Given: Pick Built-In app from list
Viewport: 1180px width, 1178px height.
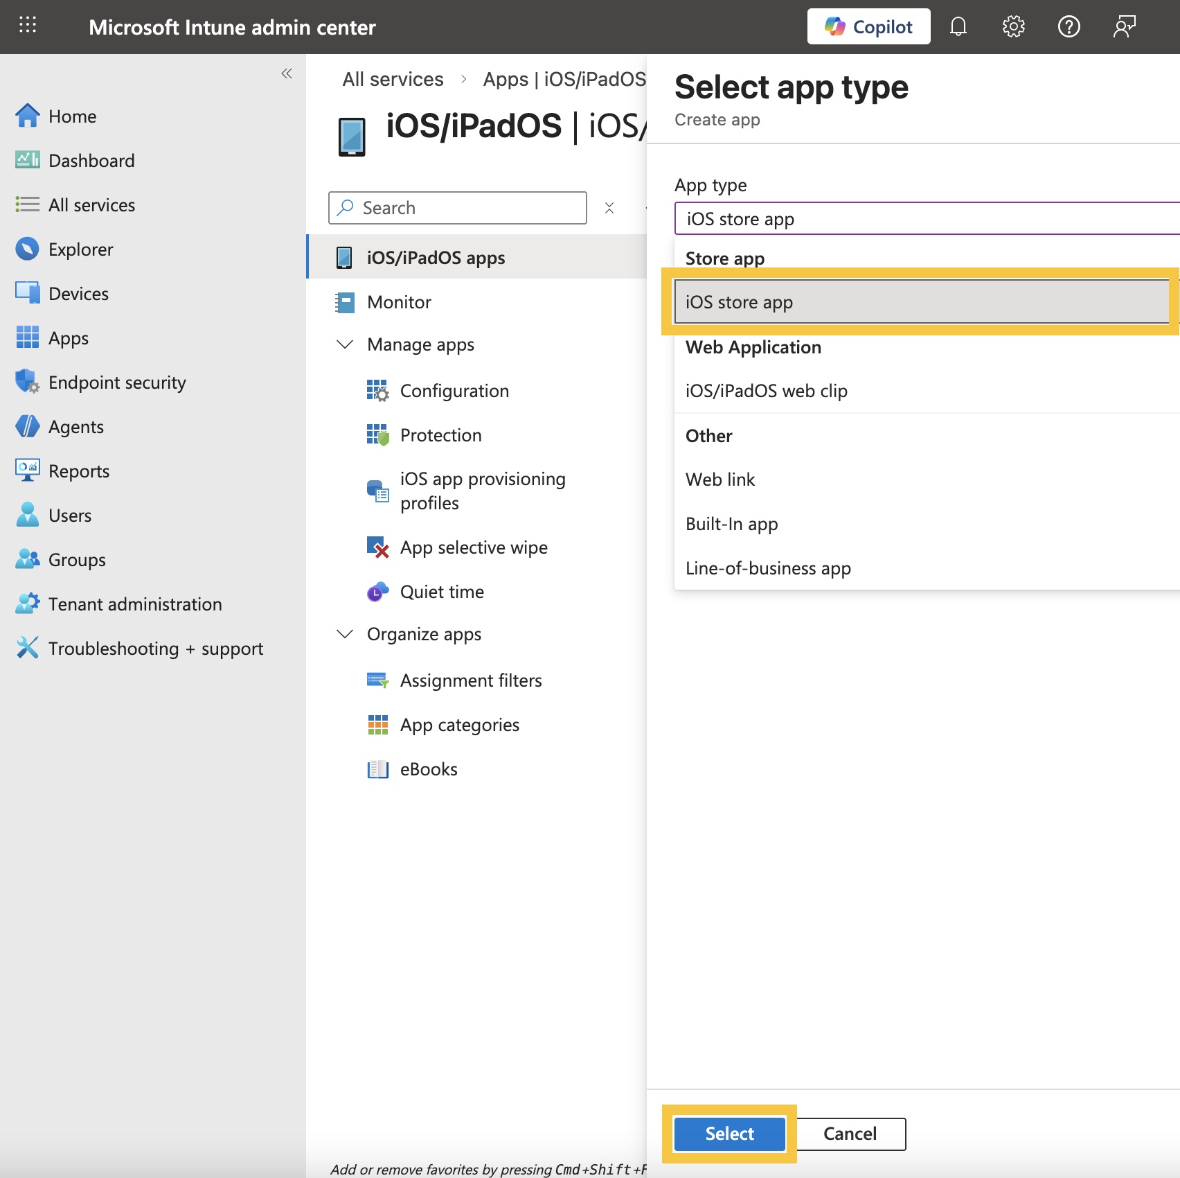Looking at the screenshot, I should pos(731,524).
